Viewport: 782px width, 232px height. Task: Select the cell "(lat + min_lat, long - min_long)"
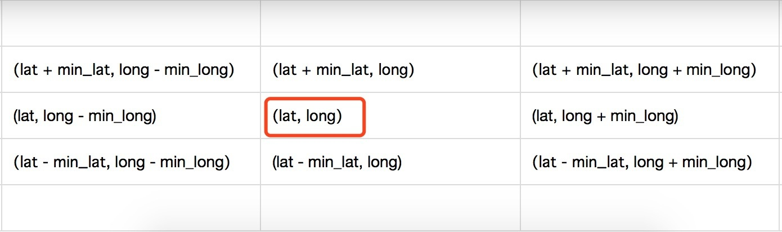point(124,70)
